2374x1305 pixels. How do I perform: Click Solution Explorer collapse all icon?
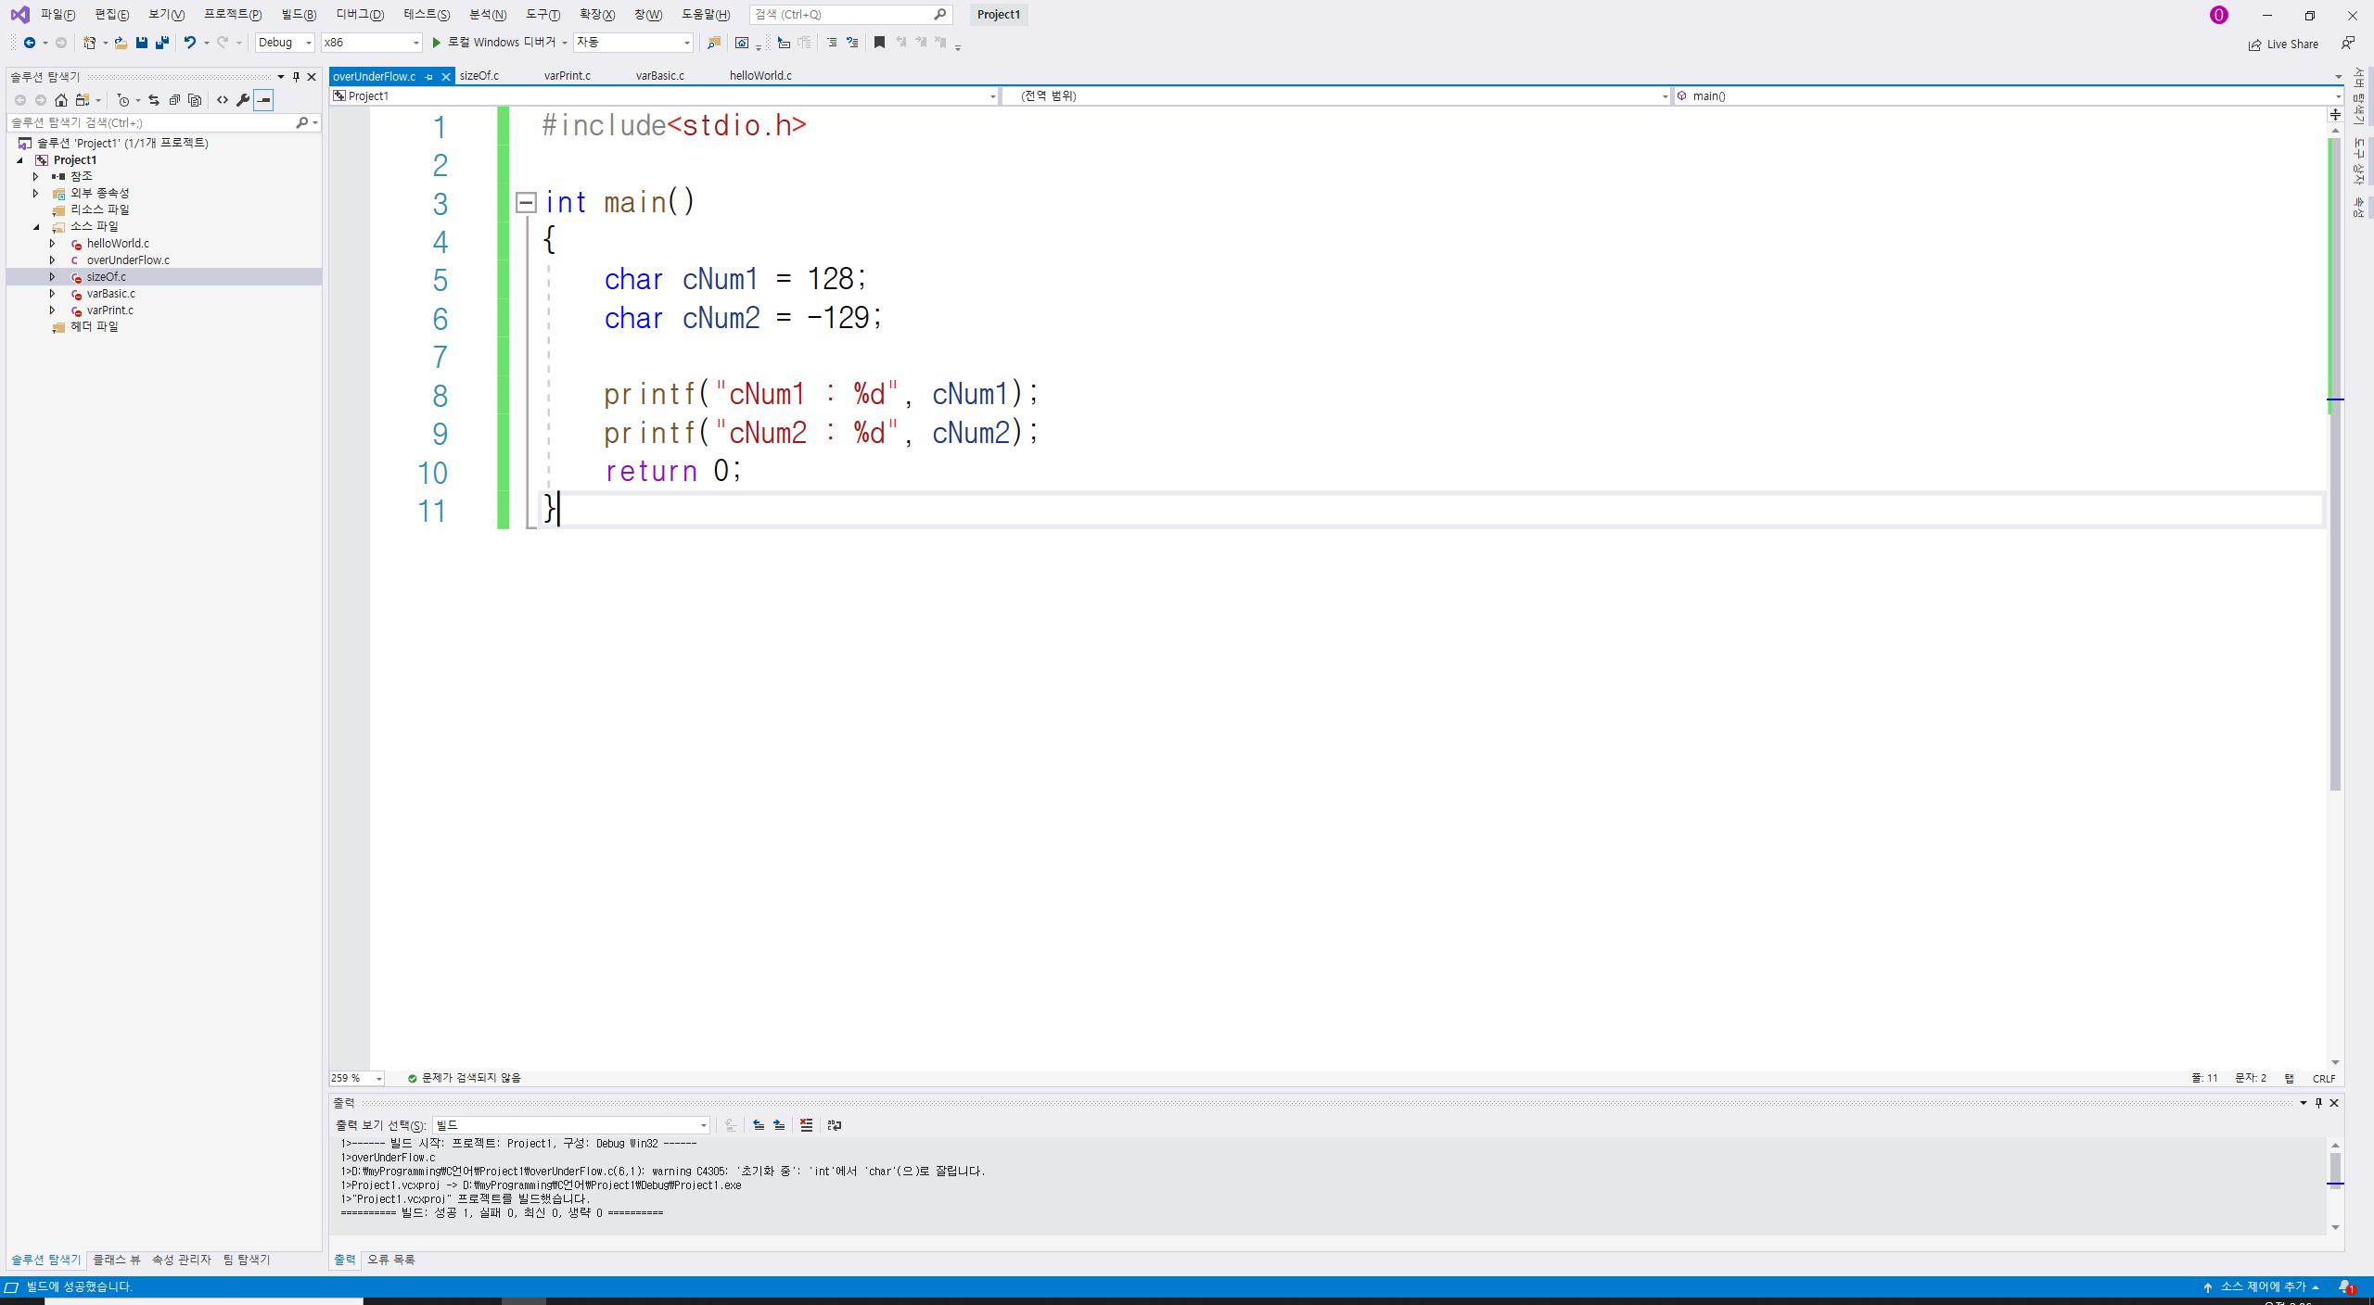pos(174,100)
